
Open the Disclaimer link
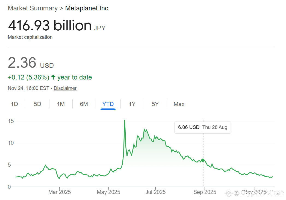coord(65,88)
